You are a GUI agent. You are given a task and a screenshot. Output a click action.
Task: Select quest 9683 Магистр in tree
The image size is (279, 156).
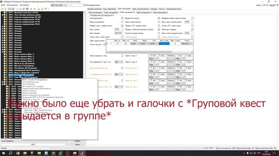pyautogui.click(x=21, y=63)
